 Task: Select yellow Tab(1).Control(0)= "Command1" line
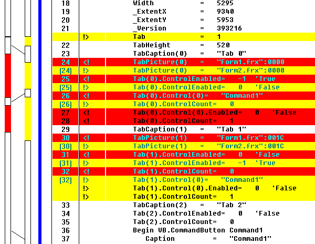[211, 180]
